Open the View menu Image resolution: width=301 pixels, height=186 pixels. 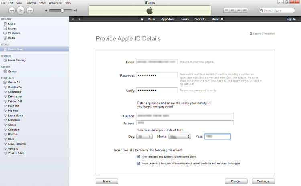tap(19, 3)
